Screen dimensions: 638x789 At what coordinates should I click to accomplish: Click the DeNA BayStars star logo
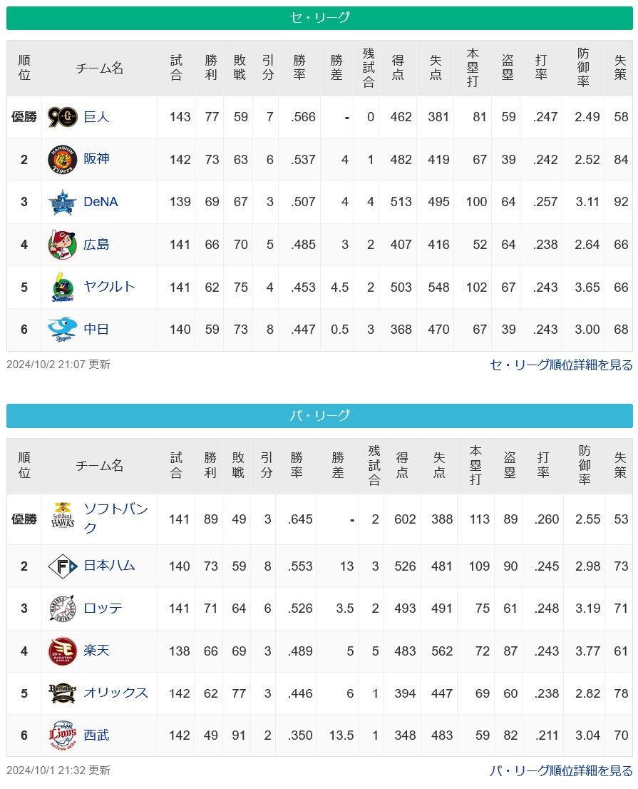point(62,203)
